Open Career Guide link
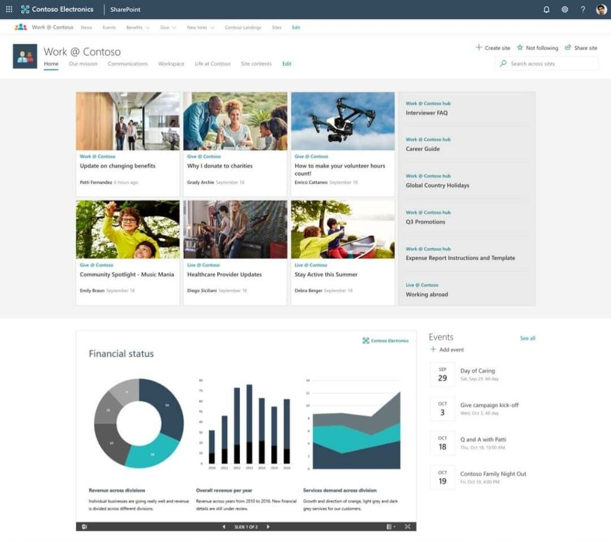The width and height of the screenshot is (611, 542). pyautogui.click(x=423, y=149)
